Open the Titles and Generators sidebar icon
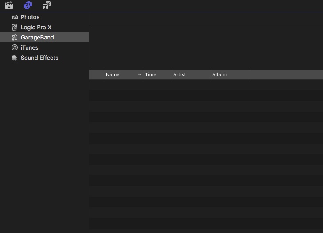 pyautogui.click(x=47, y=5)
